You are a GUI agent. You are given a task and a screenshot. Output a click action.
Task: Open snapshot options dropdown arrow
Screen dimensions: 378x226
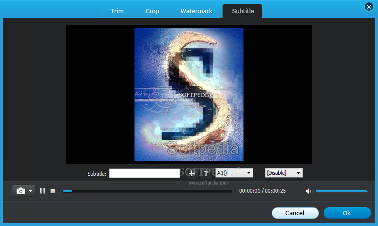31,191
